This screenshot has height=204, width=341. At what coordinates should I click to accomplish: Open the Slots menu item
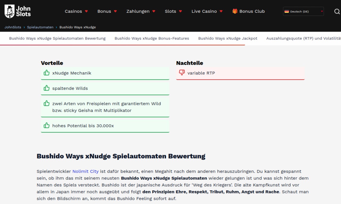170,11
